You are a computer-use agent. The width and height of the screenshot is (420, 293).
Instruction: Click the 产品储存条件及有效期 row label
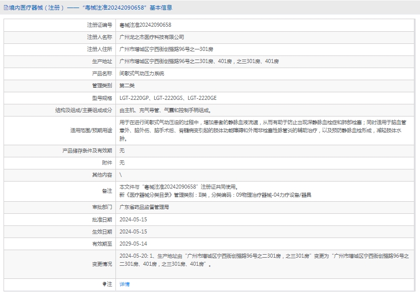point(87,150)
